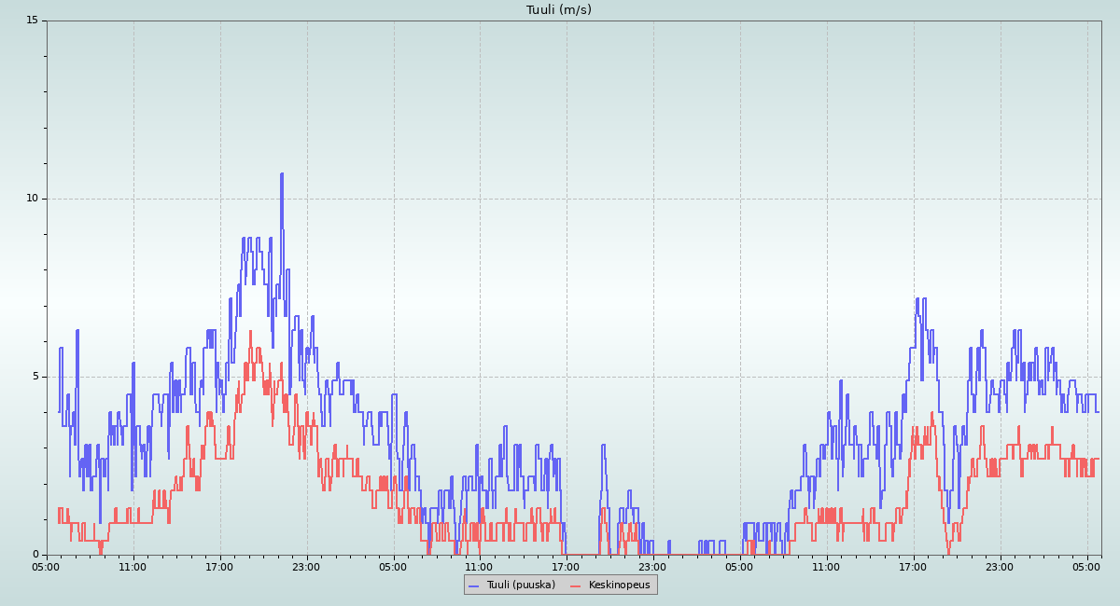Click the last 23:00 x-axis label
The height and width of the screenshot is (606, 1120).
1001,566
